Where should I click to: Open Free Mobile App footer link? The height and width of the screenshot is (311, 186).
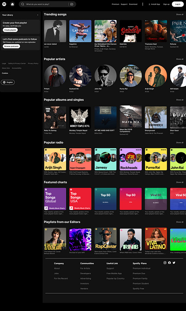point(114,274)
